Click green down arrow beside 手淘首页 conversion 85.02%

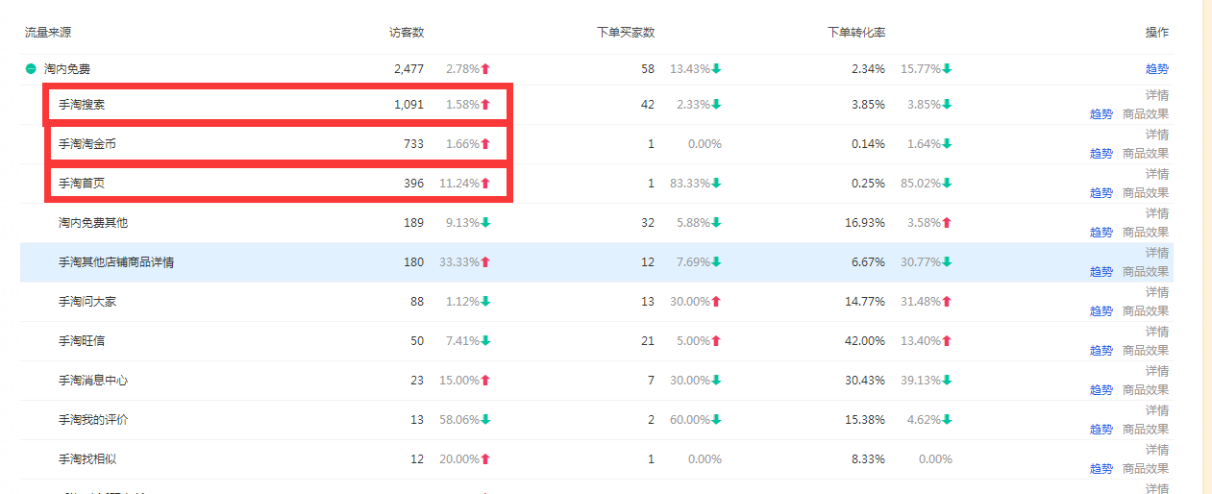click(x=947, y=184)
